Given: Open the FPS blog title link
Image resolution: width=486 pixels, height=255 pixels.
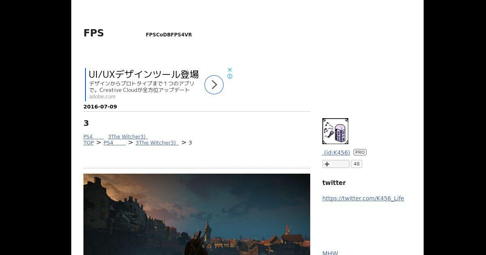Looking at the screenshot, I should (x=94, y=33).
